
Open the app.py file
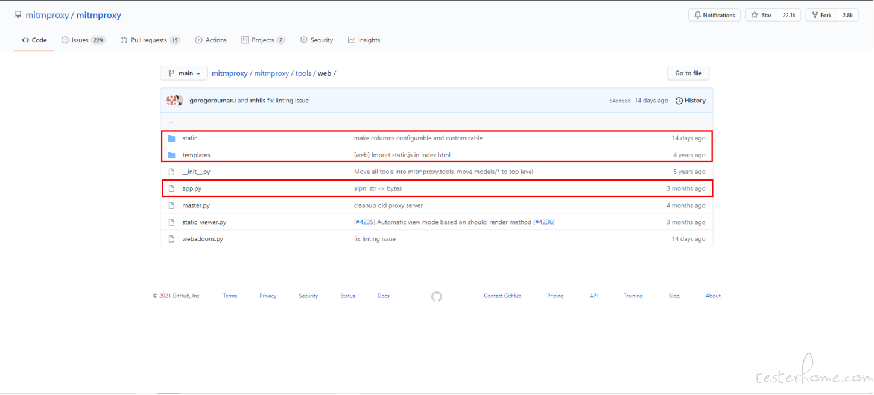[192, 189]
